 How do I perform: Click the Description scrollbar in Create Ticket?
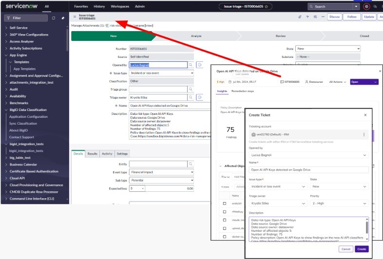click(x=366, y=227)
